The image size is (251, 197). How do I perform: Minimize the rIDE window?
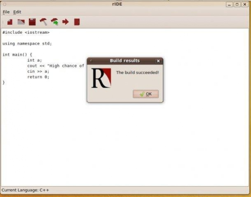coord(229,5)
